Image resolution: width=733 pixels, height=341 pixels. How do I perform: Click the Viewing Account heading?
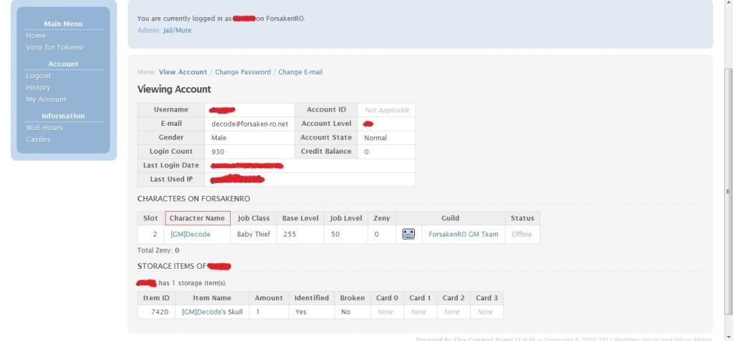(x=174, y=89)
